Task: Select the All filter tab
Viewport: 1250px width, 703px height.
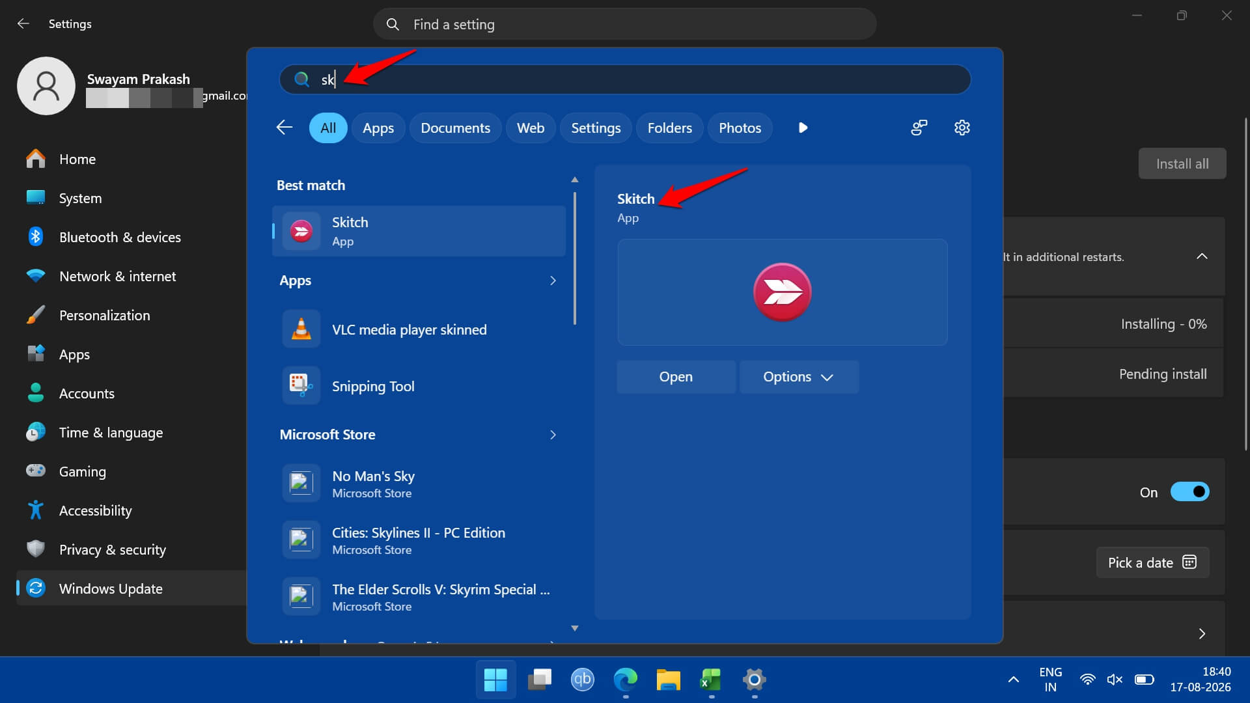Action: (328, 128)
